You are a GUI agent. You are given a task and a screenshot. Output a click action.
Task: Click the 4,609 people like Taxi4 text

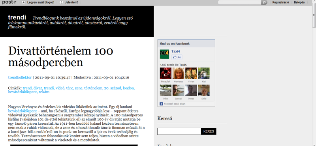pos(173,65)
